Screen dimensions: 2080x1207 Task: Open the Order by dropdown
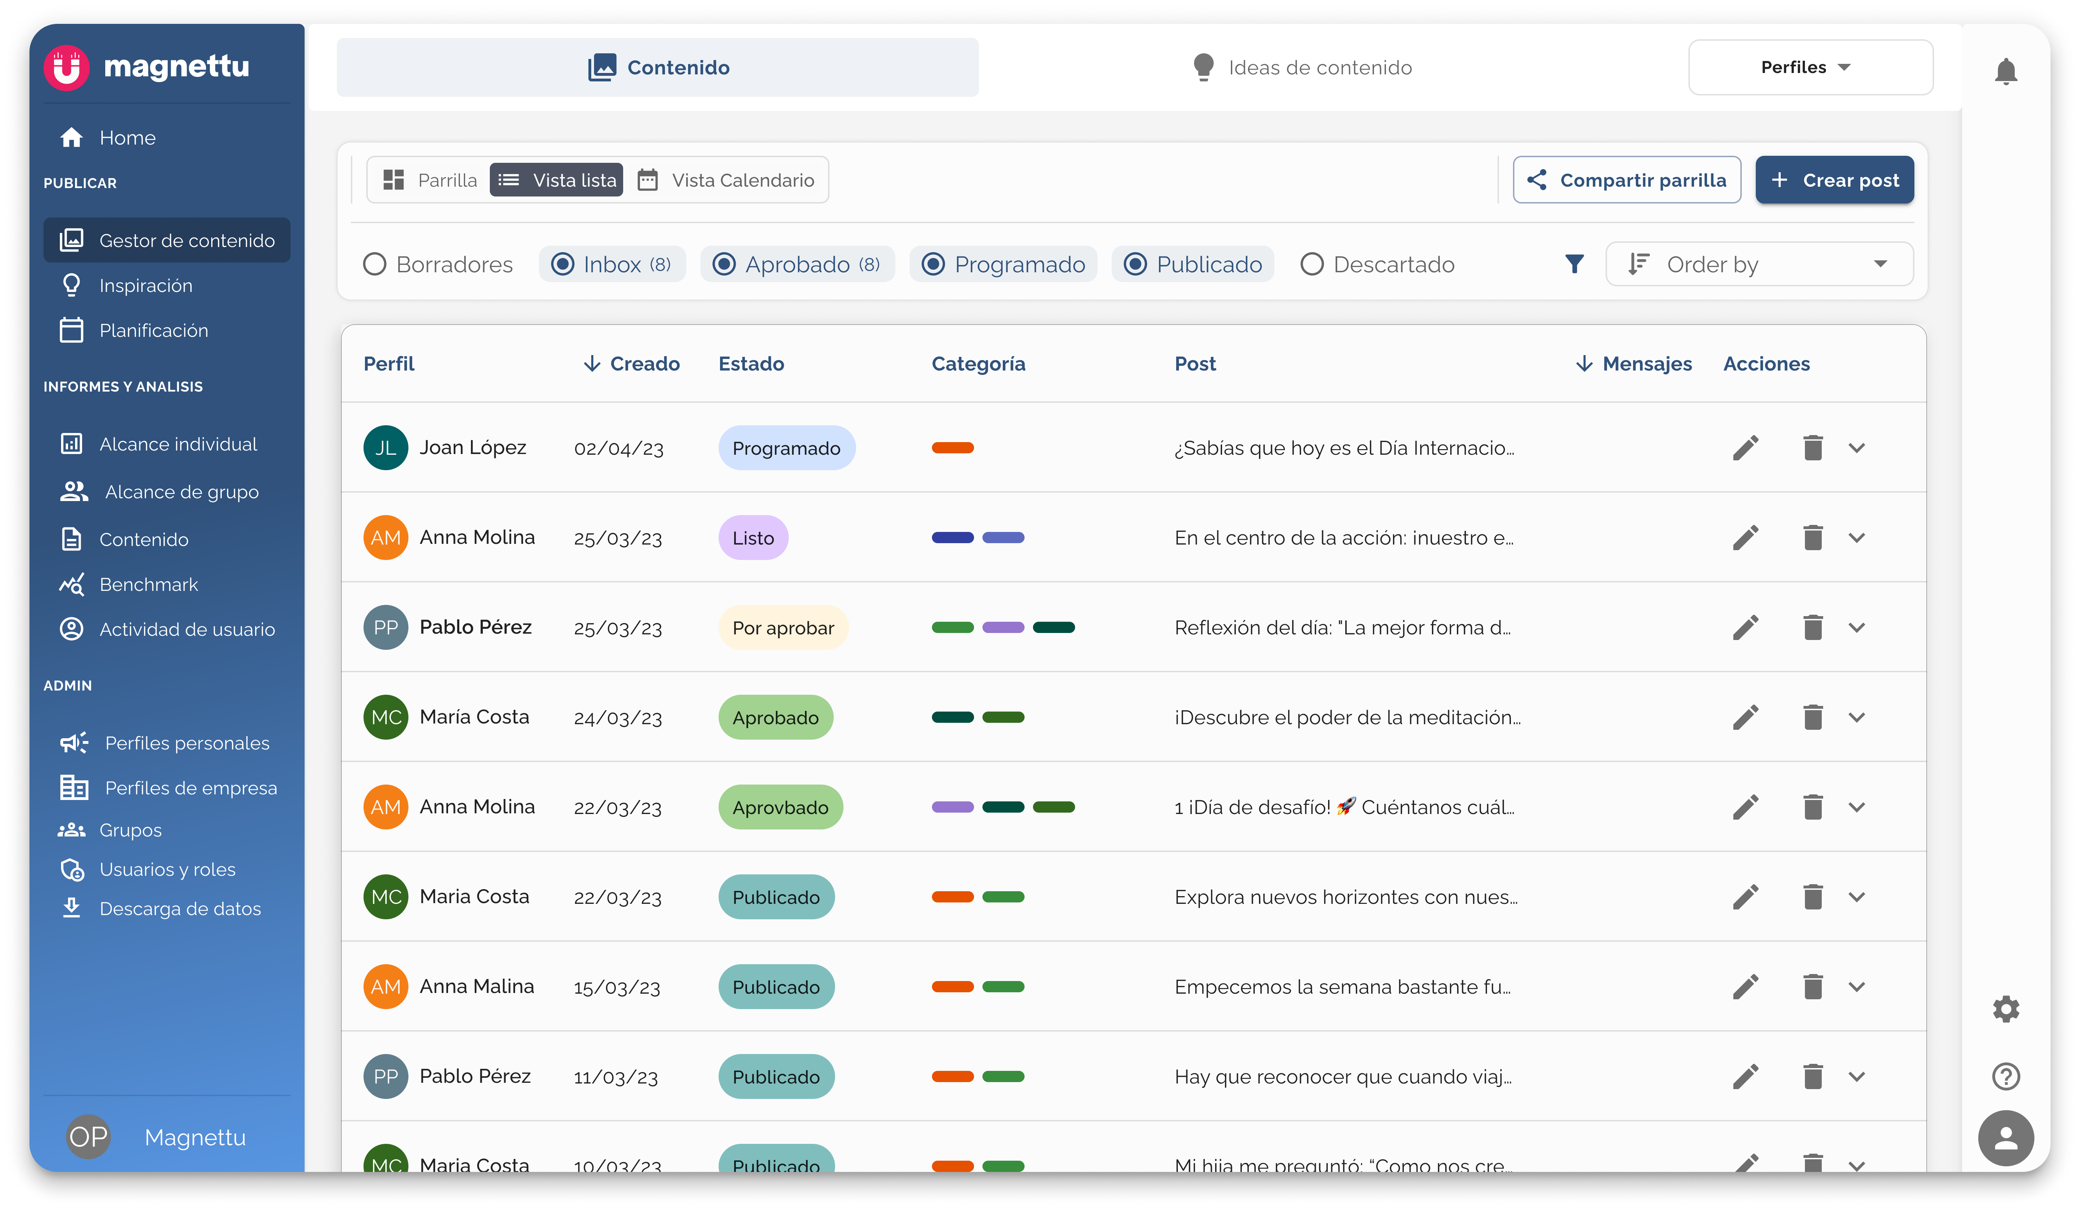(x=1759, y=264)
